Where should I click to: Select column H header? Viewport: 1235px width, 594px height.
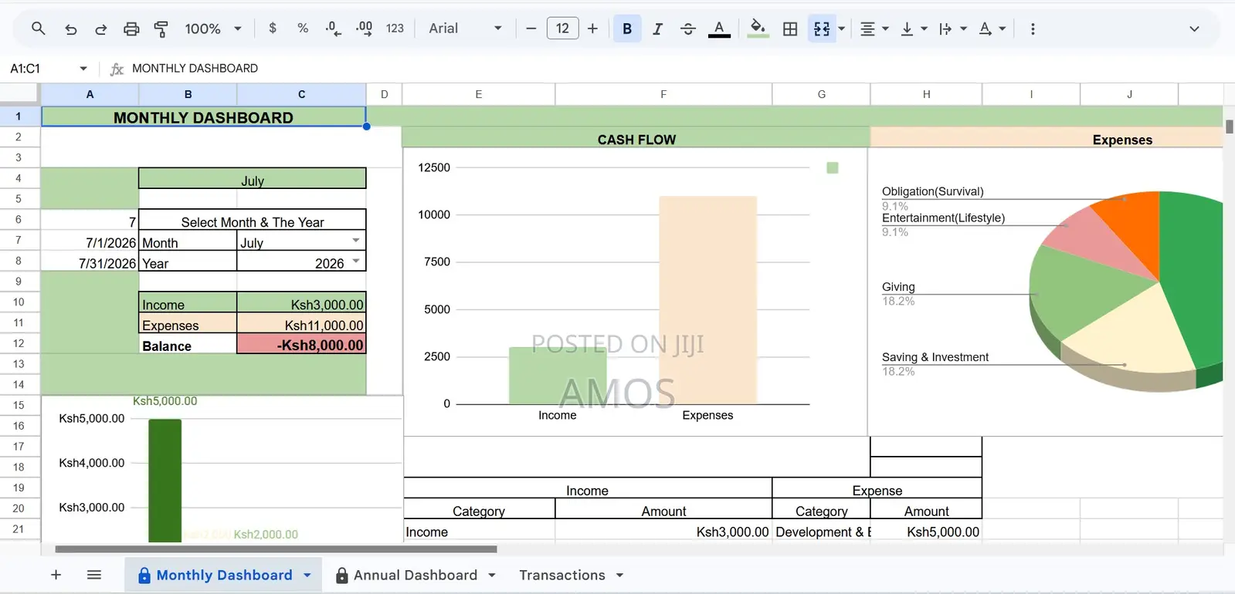point(926,94)
